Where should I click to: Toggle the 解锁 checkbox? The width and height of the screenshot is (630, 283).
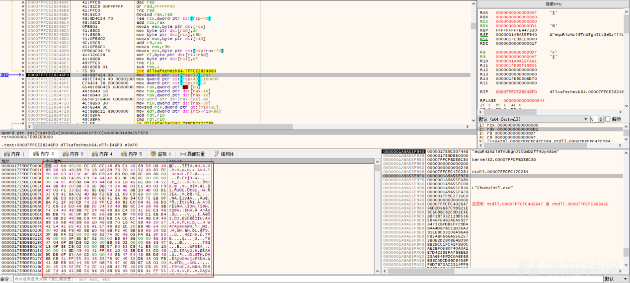[x=613, y=119]
